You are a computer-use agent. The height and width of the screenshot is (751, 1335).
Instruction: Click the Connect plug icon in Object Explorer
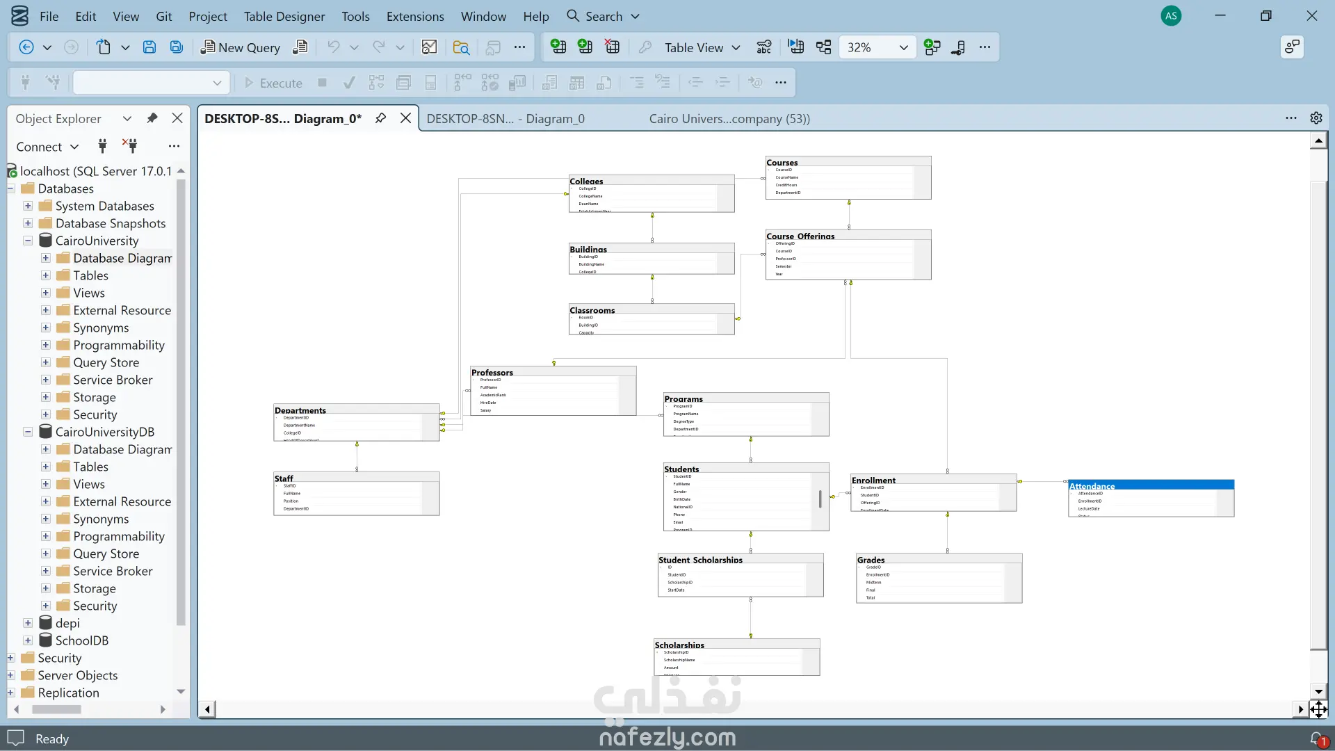tap(102, 146)
